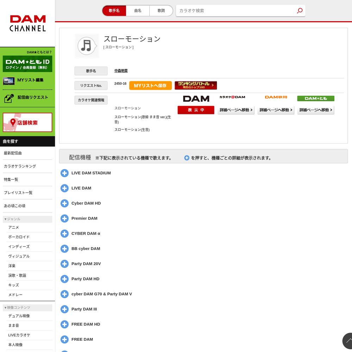Go to カラオケ@DAM detail page
This screenshot has height=352, width=352.
point(236,110)
